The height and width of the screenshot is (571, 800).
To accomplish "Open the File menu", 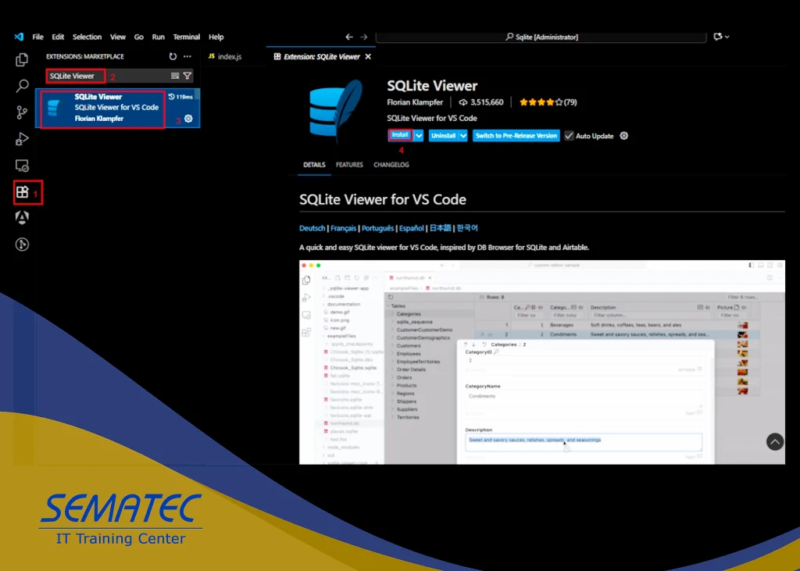I will (37, 37).
